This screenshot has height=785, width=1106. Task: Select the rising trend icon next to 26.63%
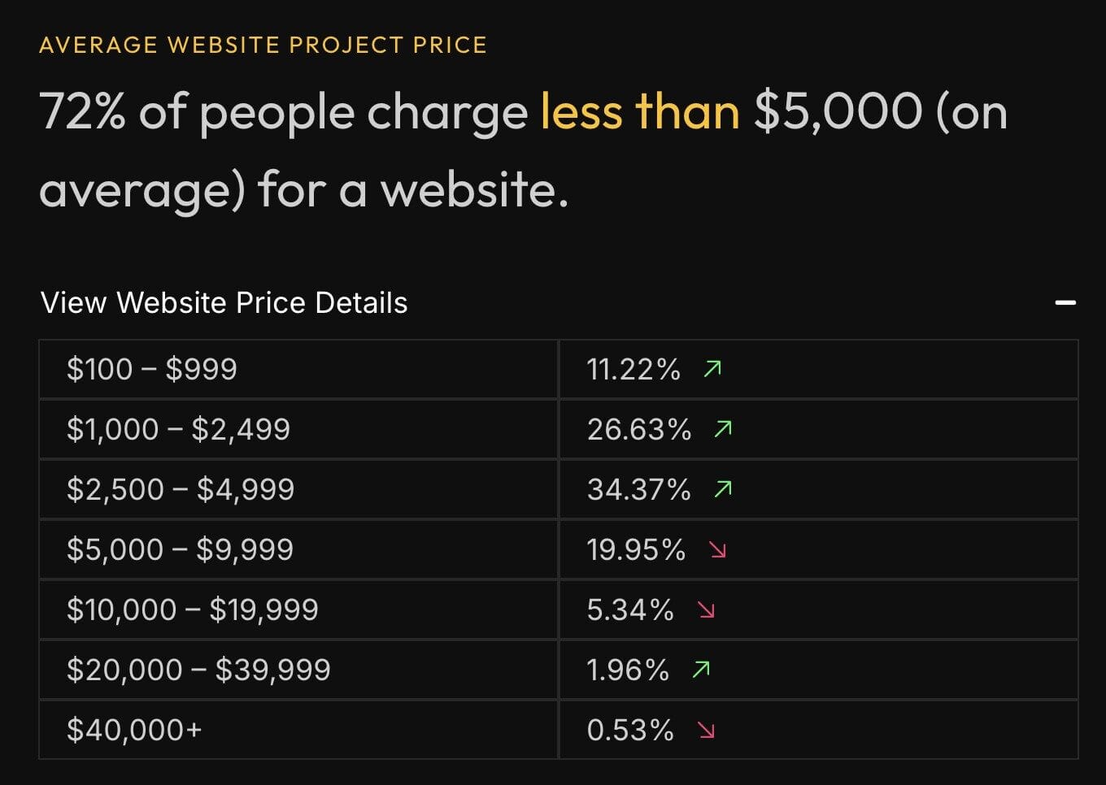pyautogui.click(x=724, y=428)
